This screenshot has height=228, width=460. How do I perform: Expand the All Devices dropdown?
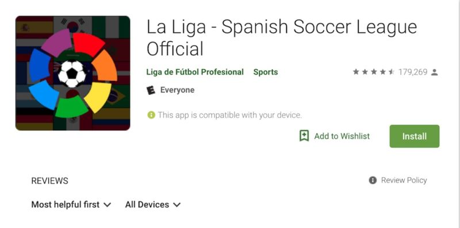[153, 204]
